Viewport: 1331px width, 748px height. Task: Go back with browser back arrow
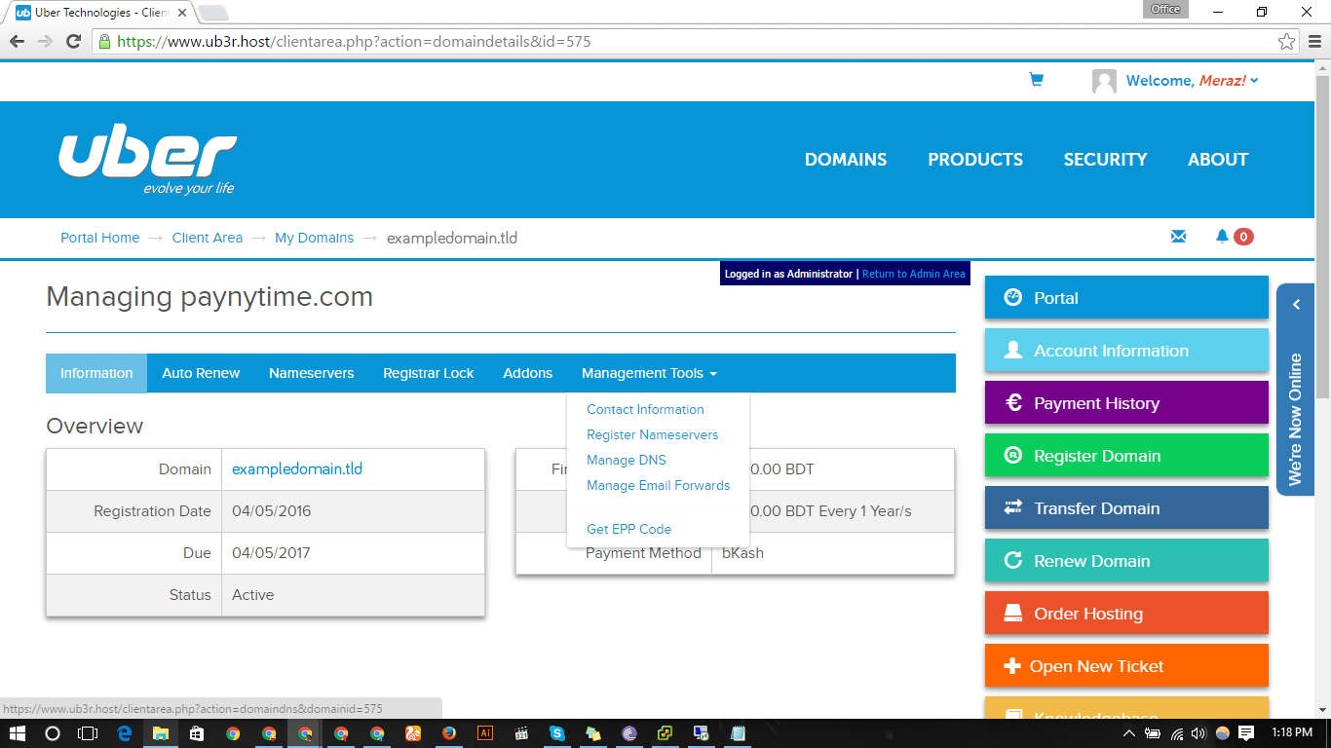[17, 41]
